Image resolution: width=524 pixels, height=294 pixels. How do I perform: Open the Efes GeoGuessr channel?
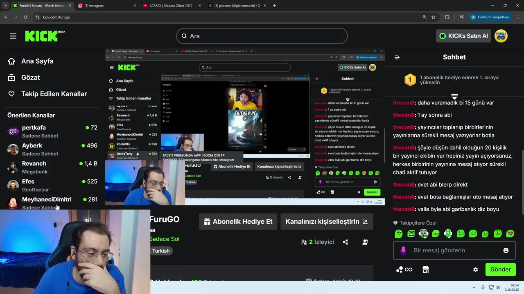[x=52, y=185]
